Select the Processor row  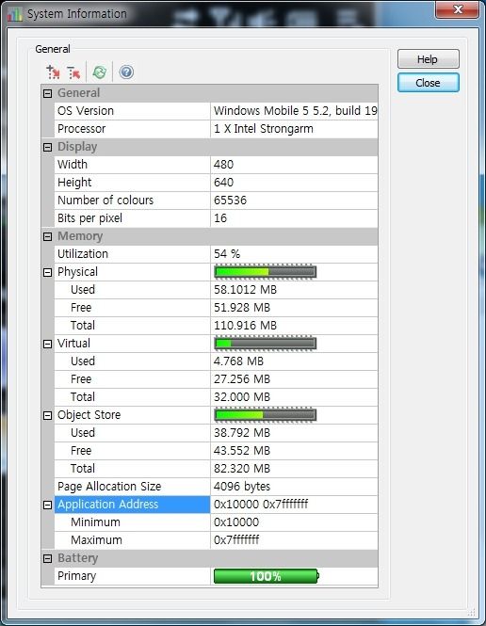click(216, 129)
